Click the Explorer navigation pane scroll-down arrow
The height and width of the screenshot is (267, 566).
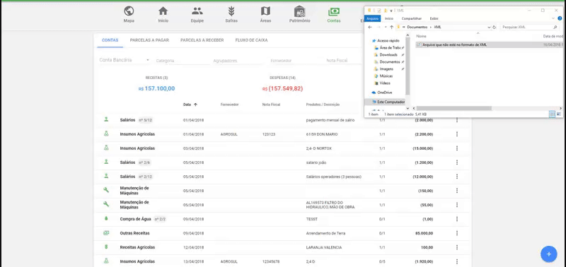point(408,108)
